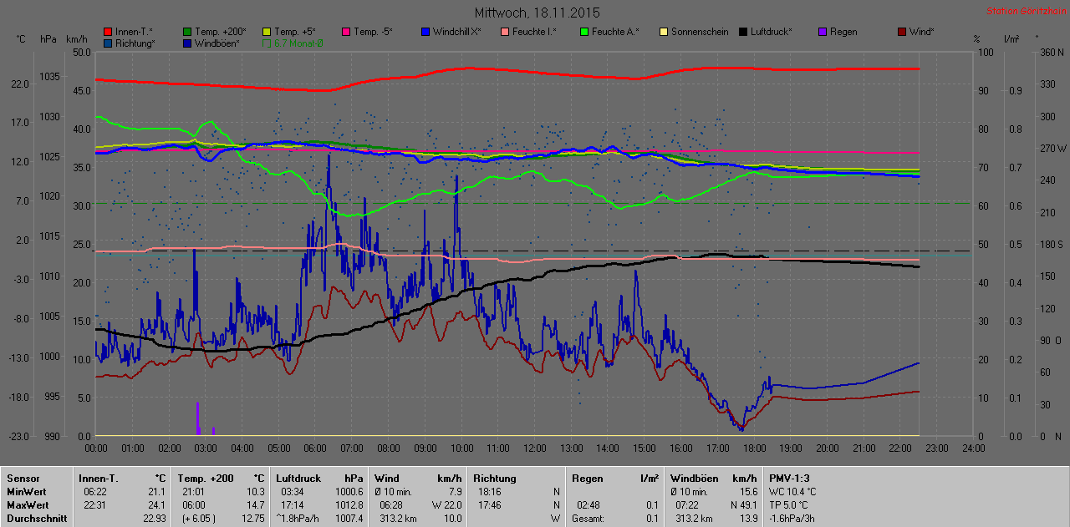Viewport: 1070px width, 527px height.
Task: Click the 'Regen' legend label text
Action: pyautogui.click(x=843, y=32)
